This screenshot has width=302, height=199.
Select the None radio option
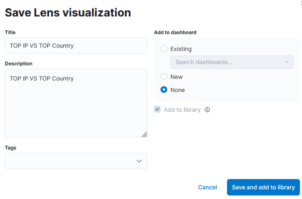coord(164,90)
